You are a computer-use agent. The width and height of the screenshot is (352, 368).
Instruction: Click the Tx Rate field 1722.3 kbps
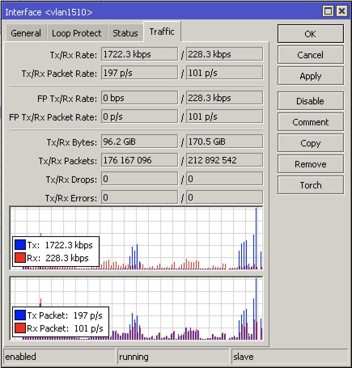click(x=140, y=54)
